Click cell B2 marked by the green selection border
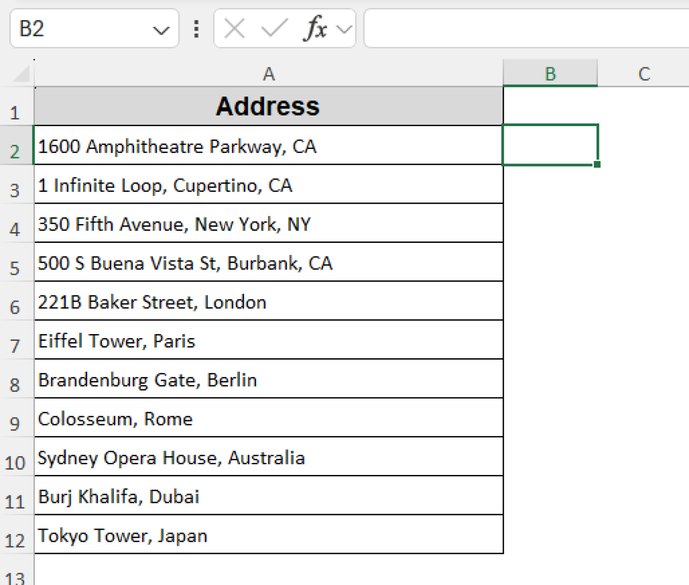 point(550,145)
